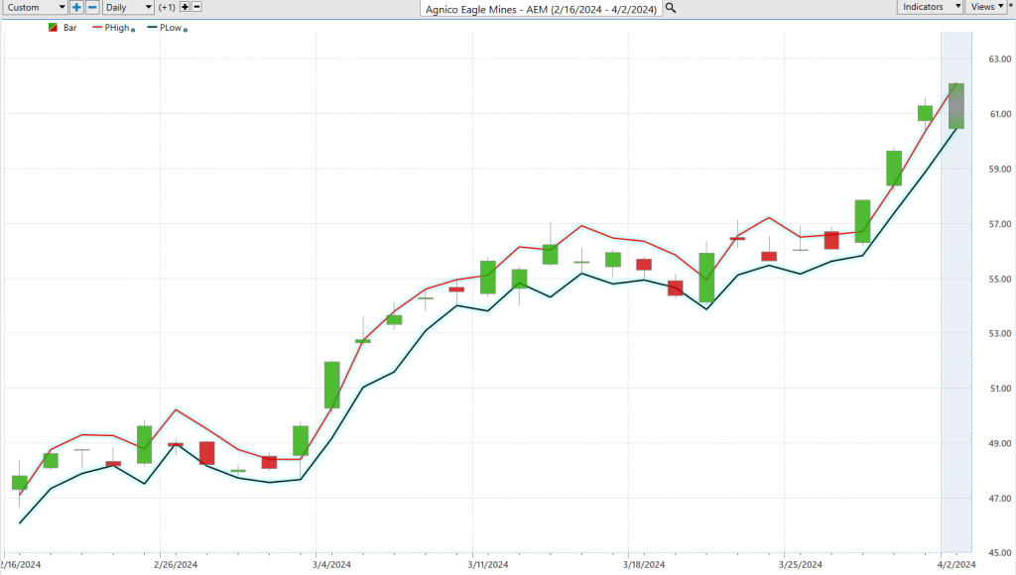Click the black plus forecast-days button
The width and height of the screenshot is (1016, 575).
coord(185,7)
